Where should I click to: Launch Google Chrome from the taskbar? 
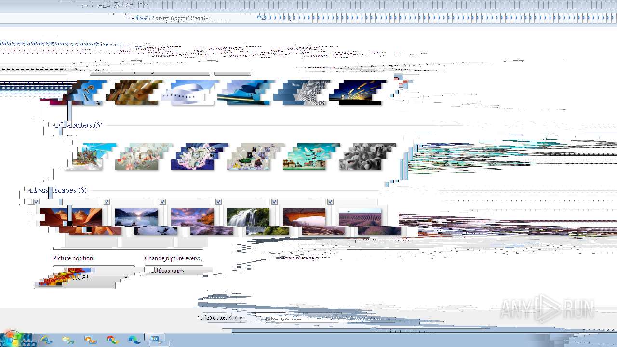click(x=112, y=340)
